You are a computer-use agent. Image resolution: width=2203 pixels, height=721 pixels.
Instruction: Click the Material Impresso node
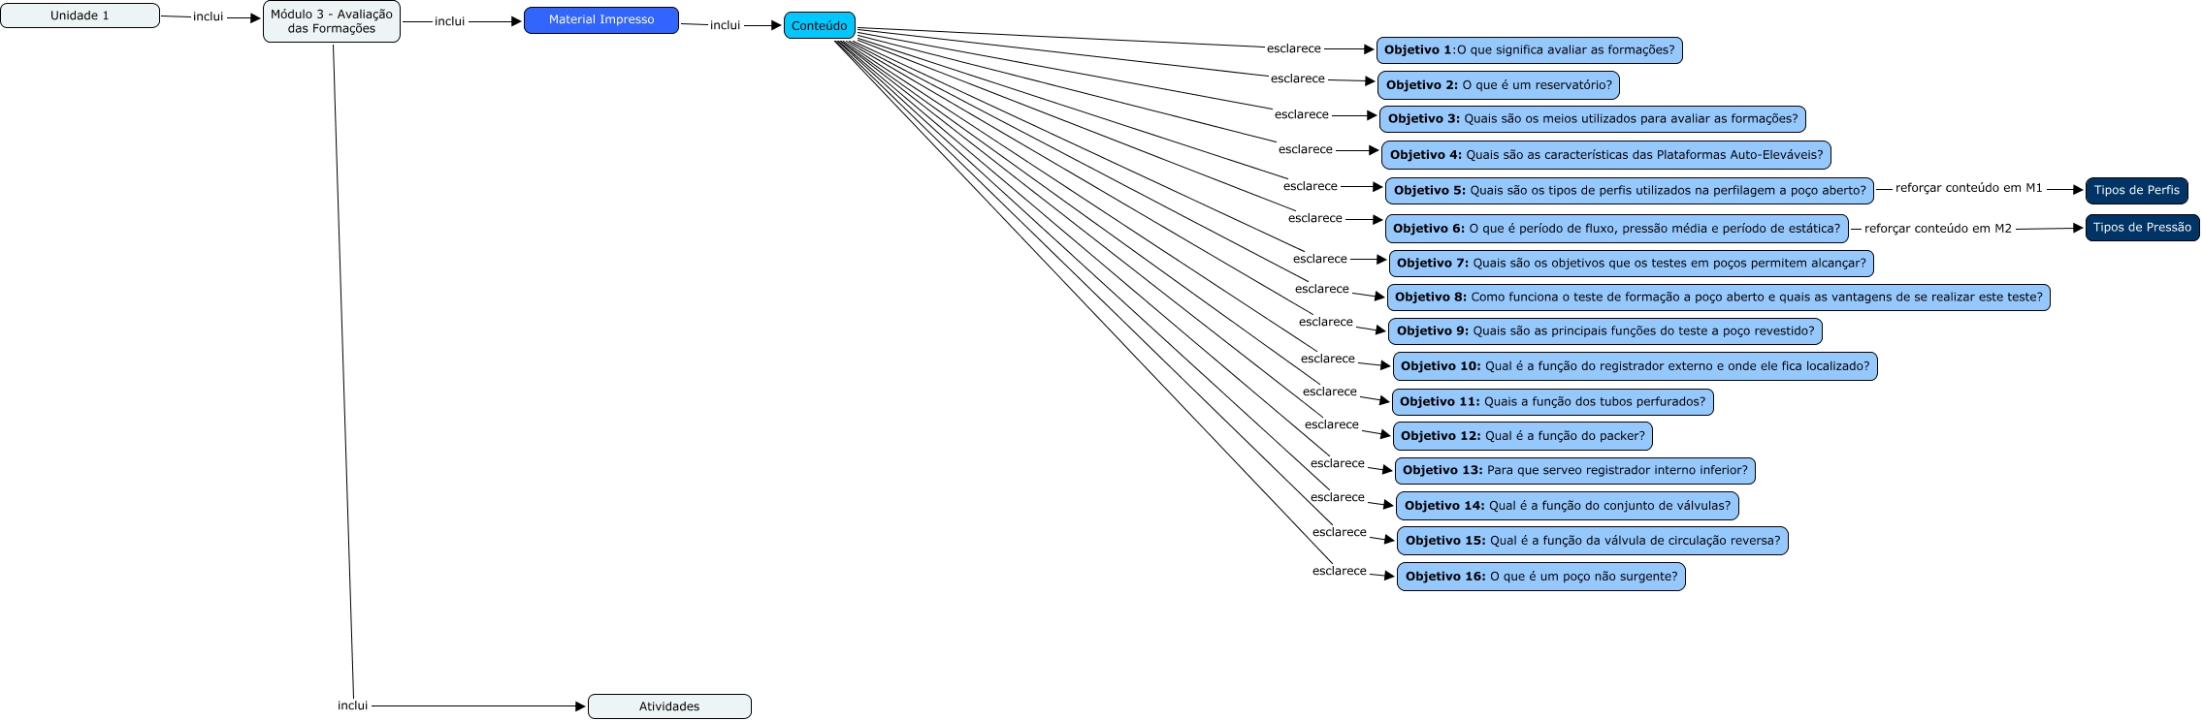[x=600, y=19]
